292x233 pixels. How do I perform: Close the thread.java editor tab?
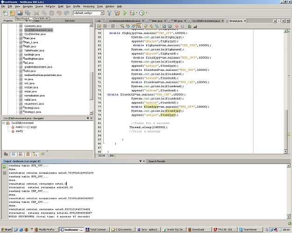click(245, 21)
